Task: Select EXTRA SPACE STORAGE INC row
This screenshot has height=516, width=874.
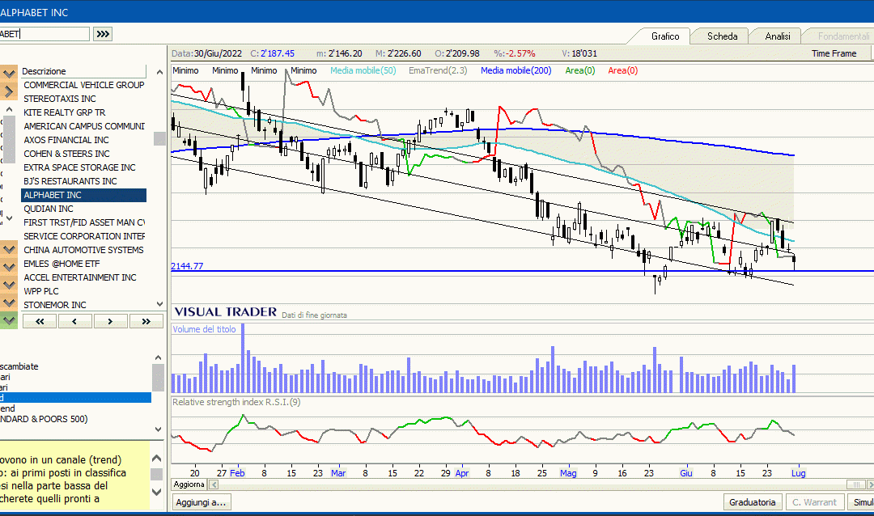Action: click(x=83, y=167)
